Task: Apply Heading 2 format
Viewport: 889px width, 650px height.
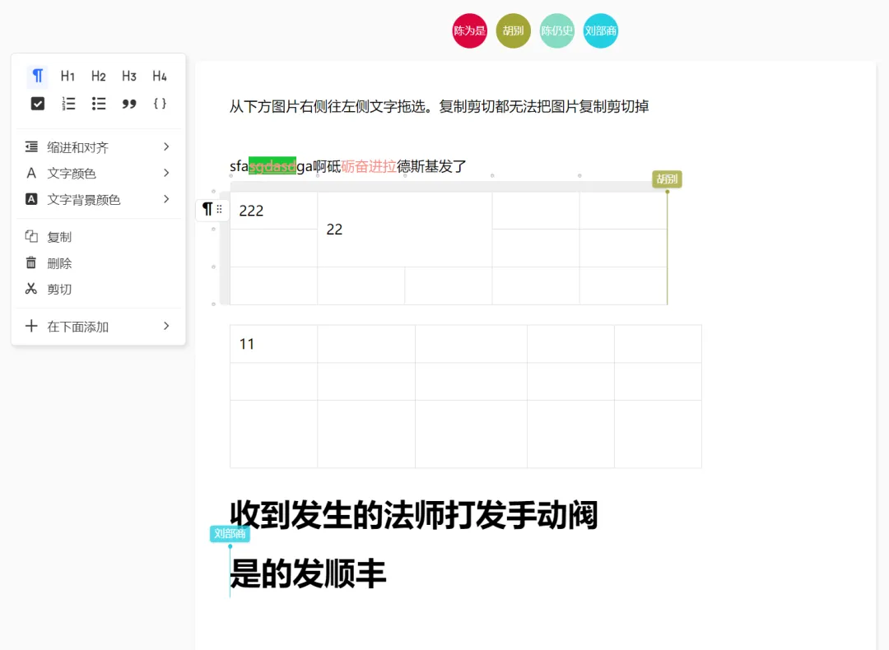Action: [x=99, y=76]
